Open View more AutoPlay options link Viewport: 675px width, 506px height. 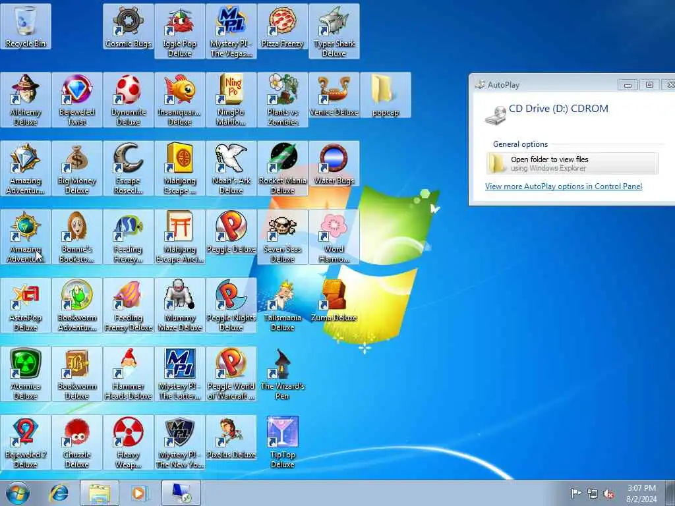click(x=563, y=186)
